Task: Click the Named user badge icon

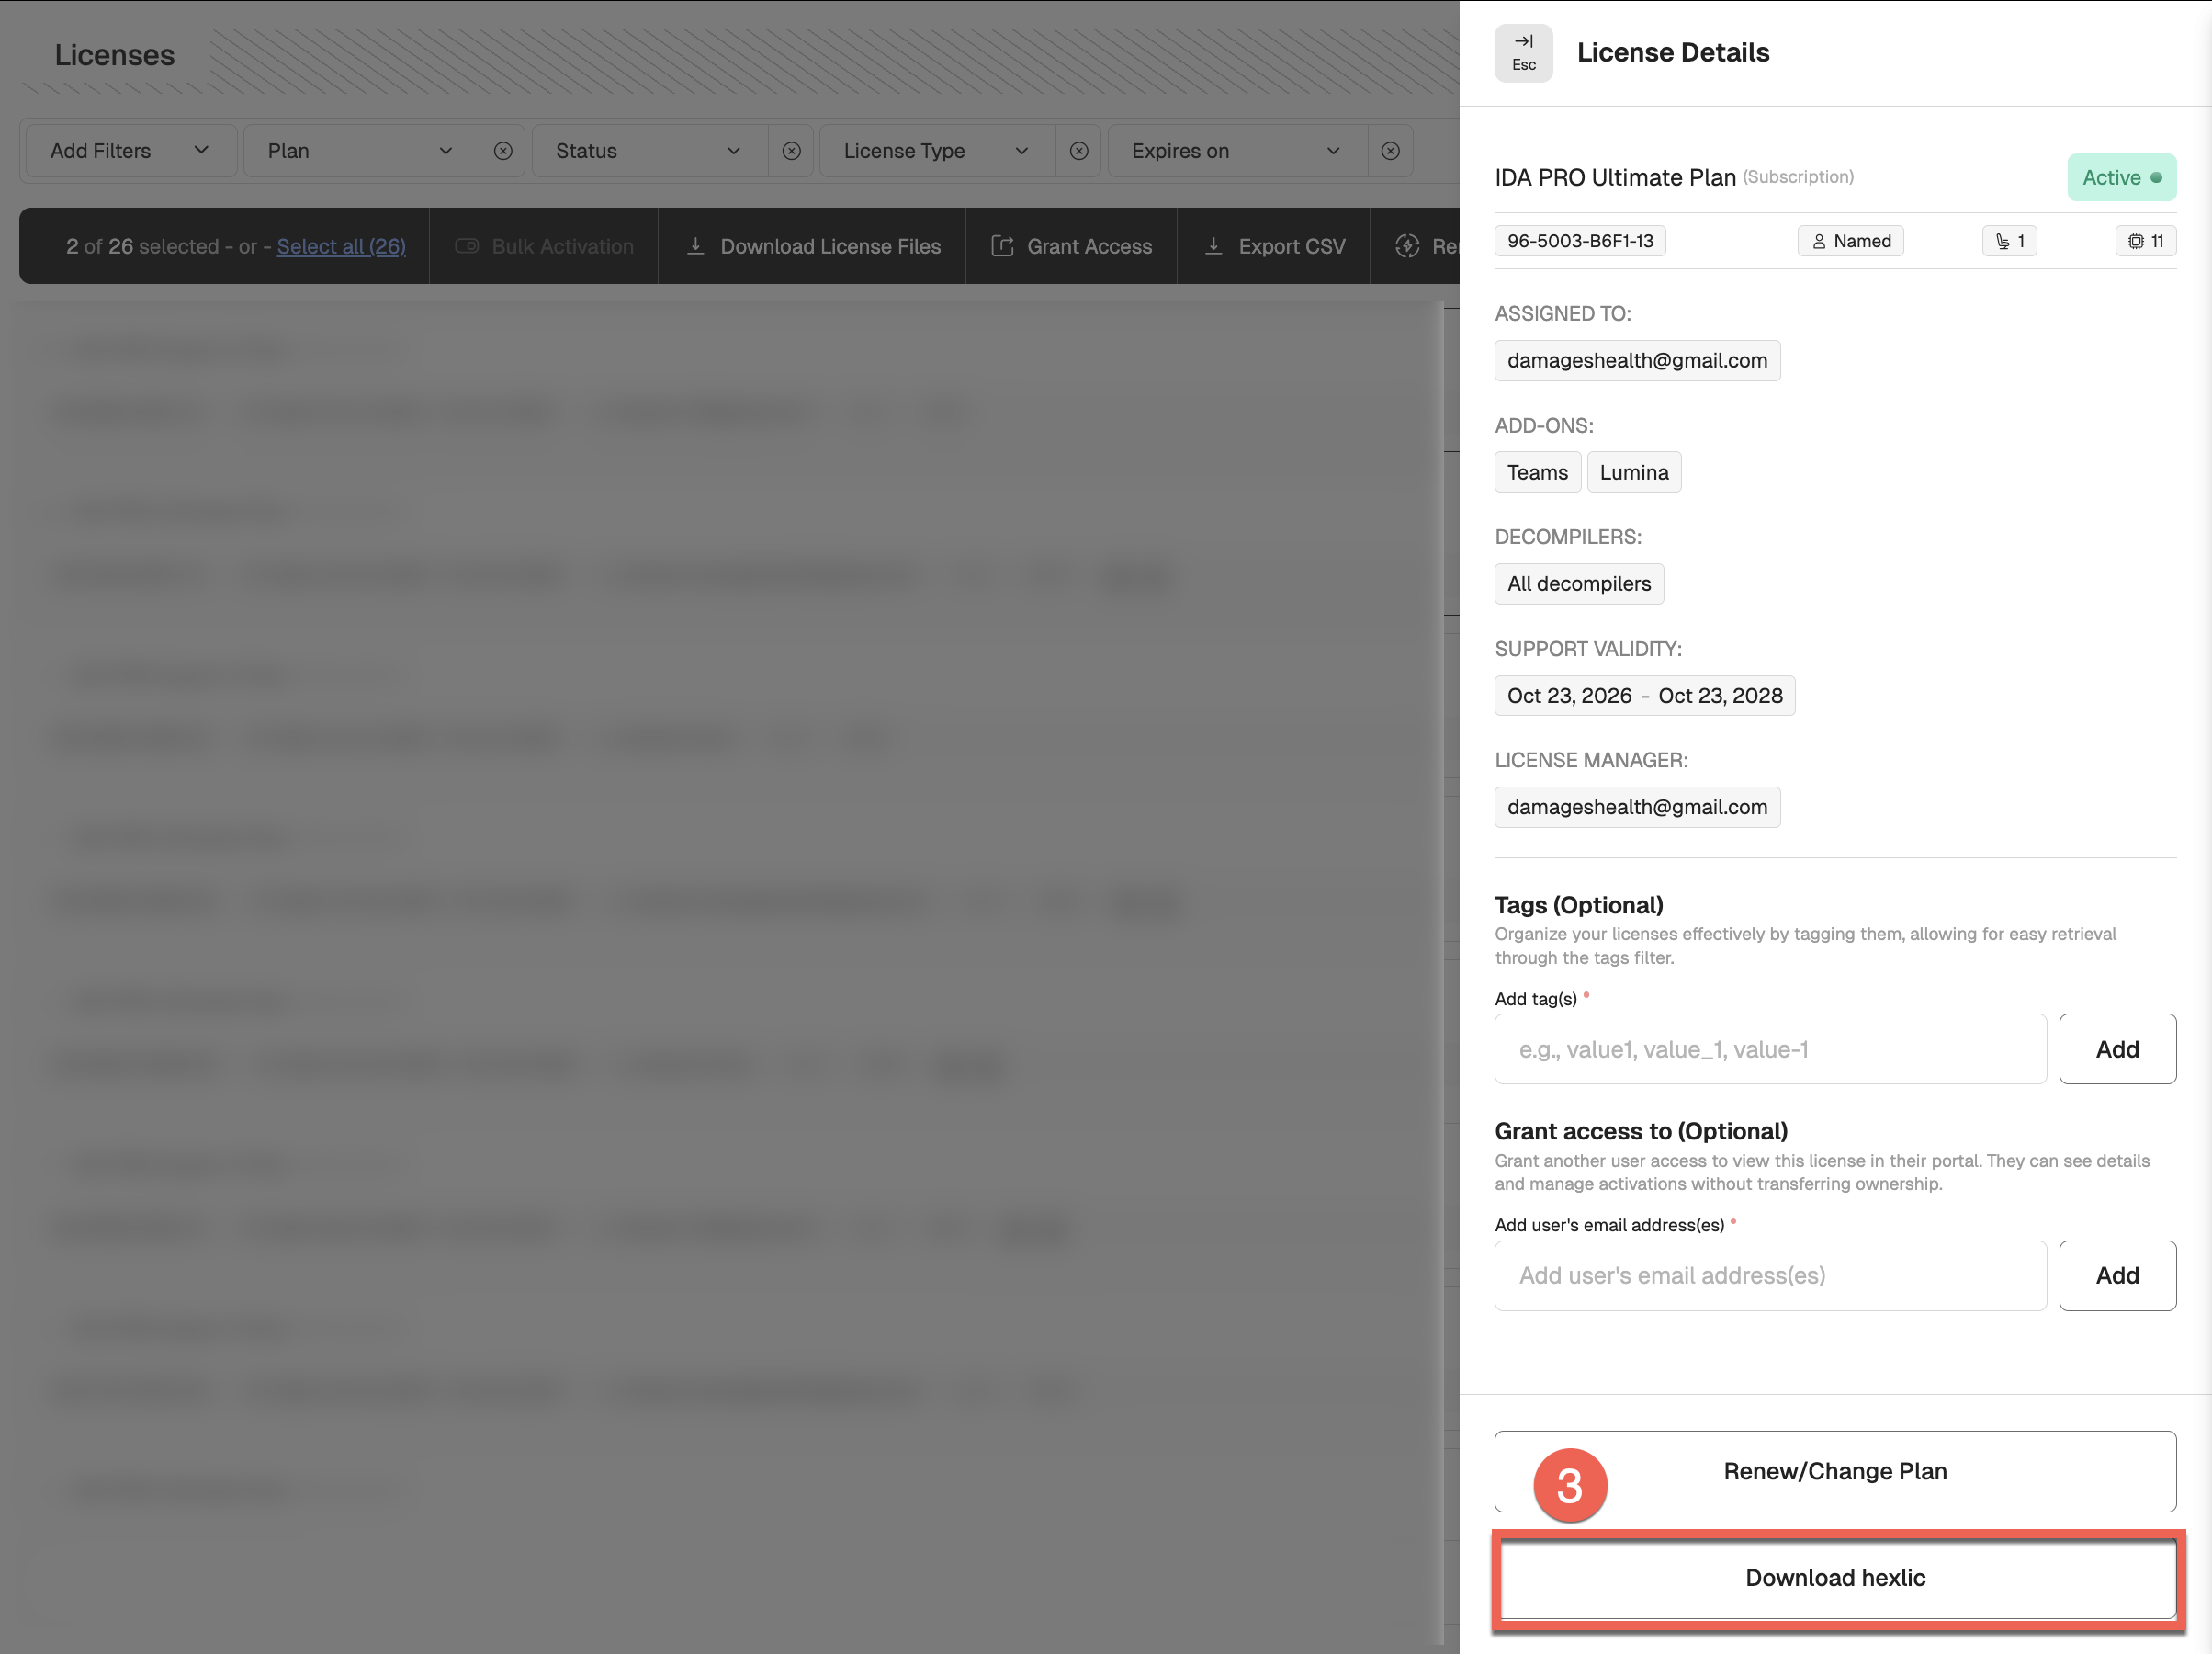Action: point(1819,241)
